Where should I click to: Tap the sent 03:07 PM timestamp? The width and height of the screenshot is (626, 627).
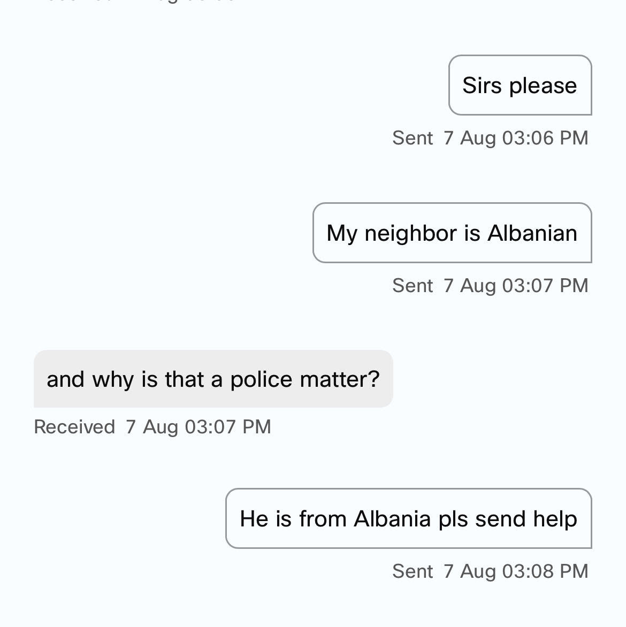click(x=516, y=286)
